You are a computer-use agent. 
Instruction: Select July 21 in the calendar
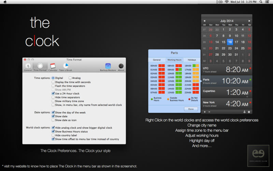point(217,48)
